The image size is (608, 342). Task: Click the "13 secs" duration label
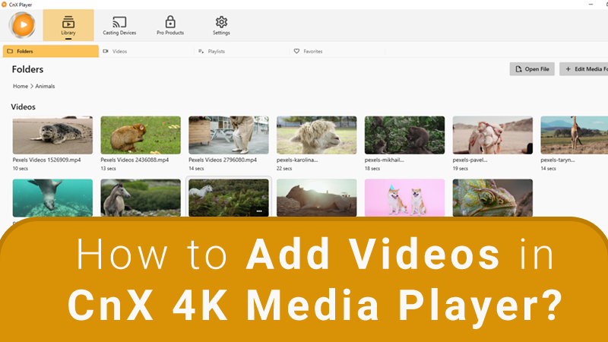(108, 169)
